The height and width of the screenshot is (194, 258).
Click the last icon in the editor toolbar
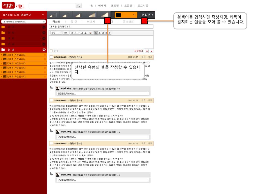click(110, 33)
